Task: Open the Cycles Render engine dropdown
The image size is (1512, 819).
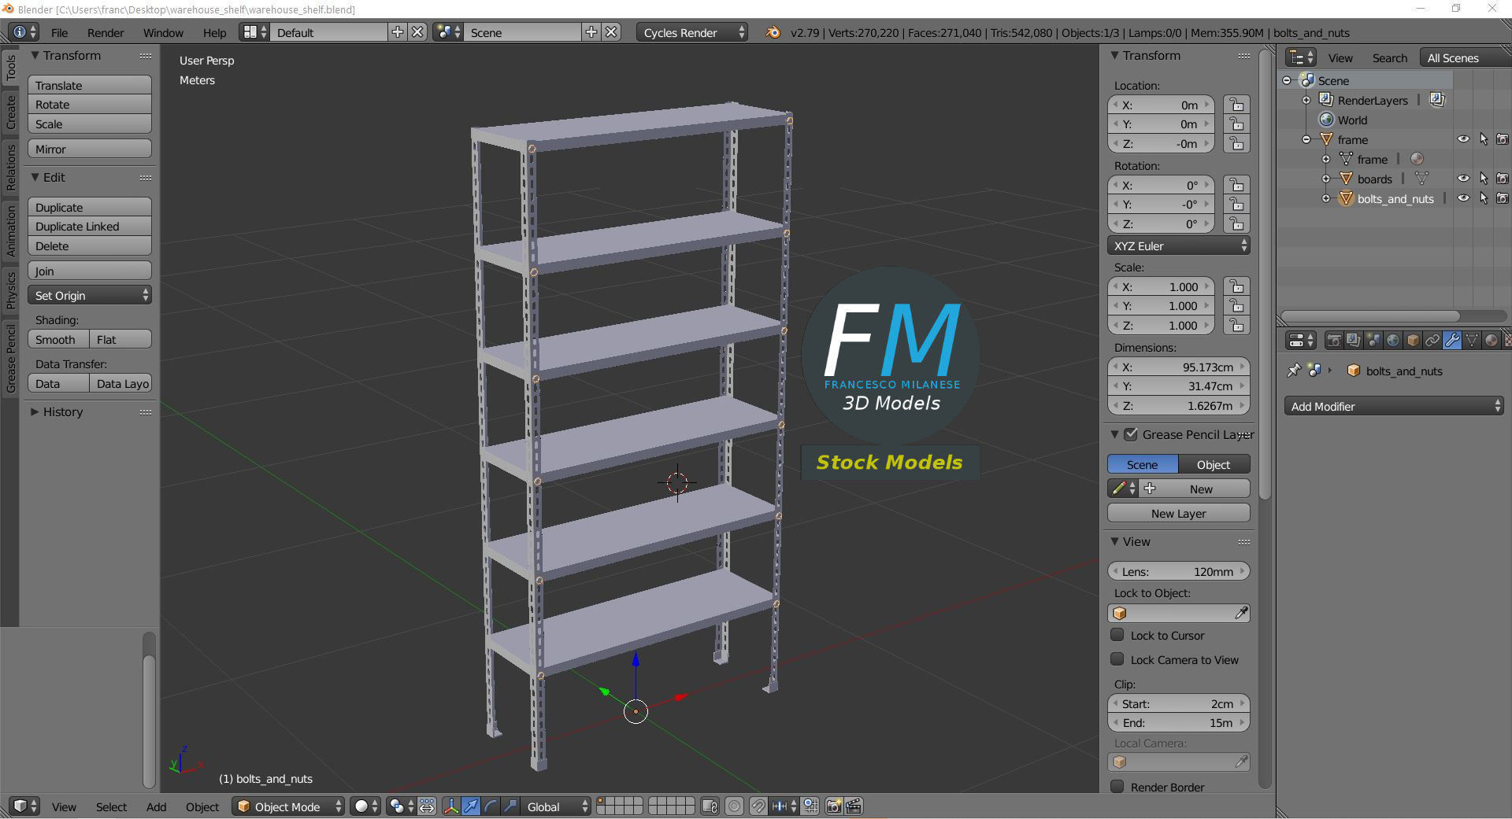Action: click(692, 32)
